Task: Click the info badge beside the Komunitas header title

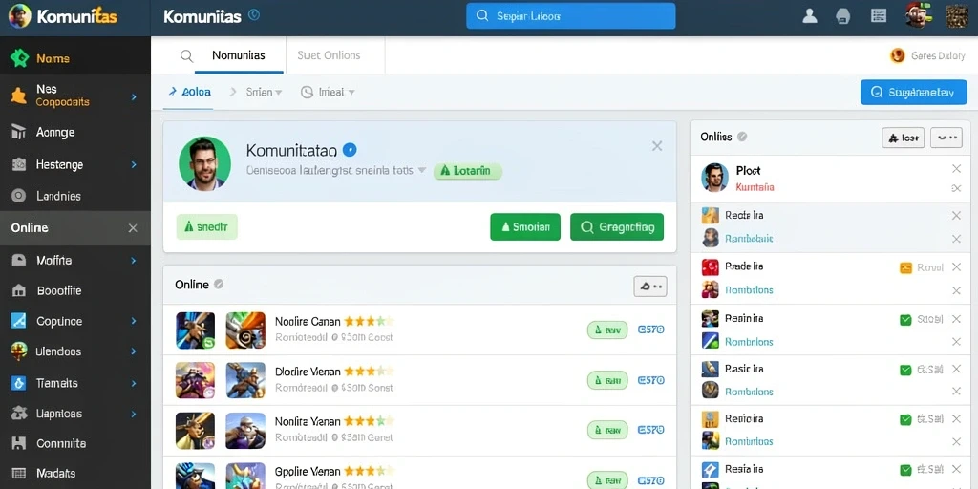Action: 253,15
